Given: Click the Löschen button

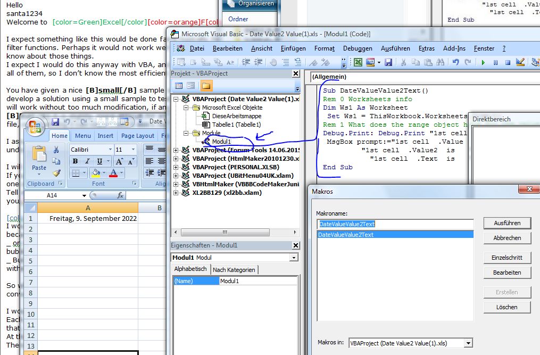Looking at the screenshot, I should [507, 307].
